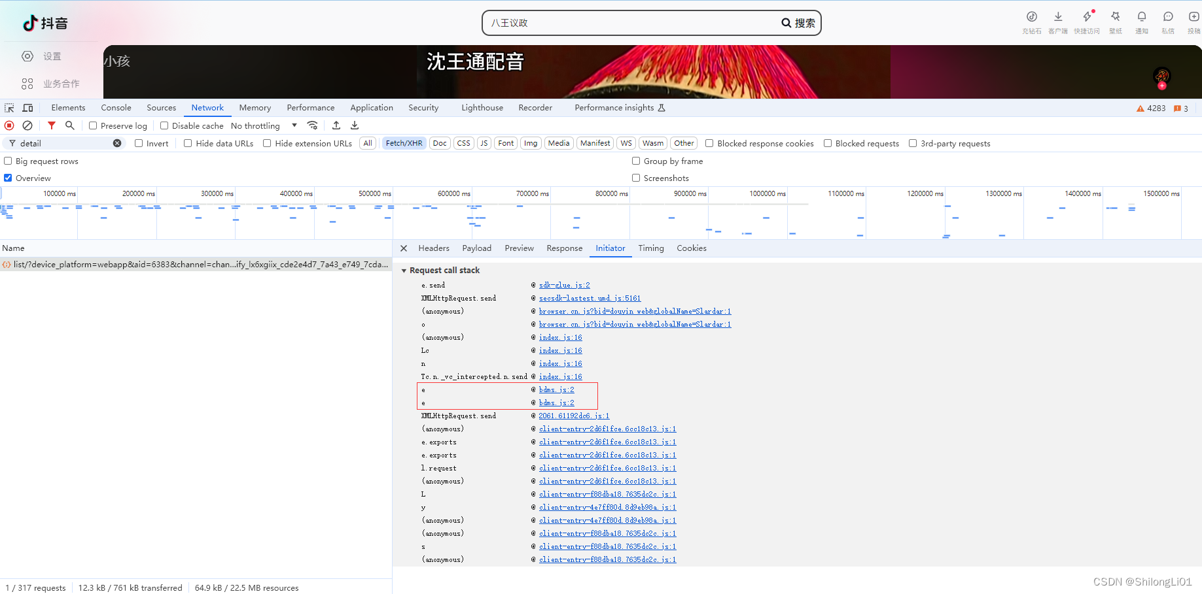The image size is (1202, 594).
Task: Open 2061.61192dc6.js:1 link
Action: tap(574, 416)
